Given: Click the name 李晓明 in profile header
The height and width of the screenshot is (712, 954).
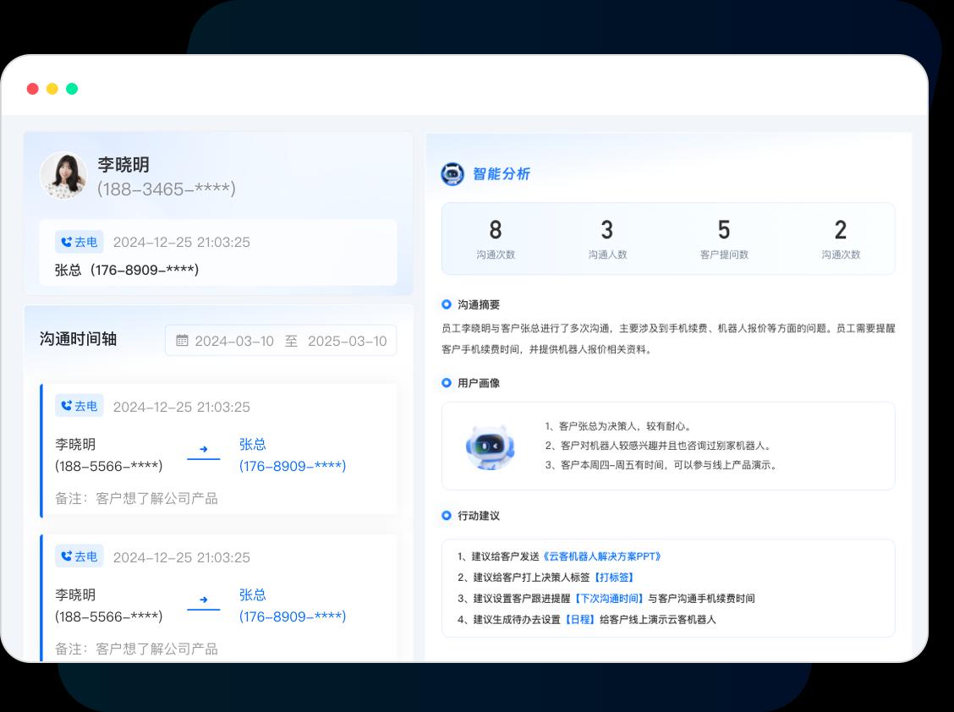Looking at the screenshot, I should click(123, 165).
